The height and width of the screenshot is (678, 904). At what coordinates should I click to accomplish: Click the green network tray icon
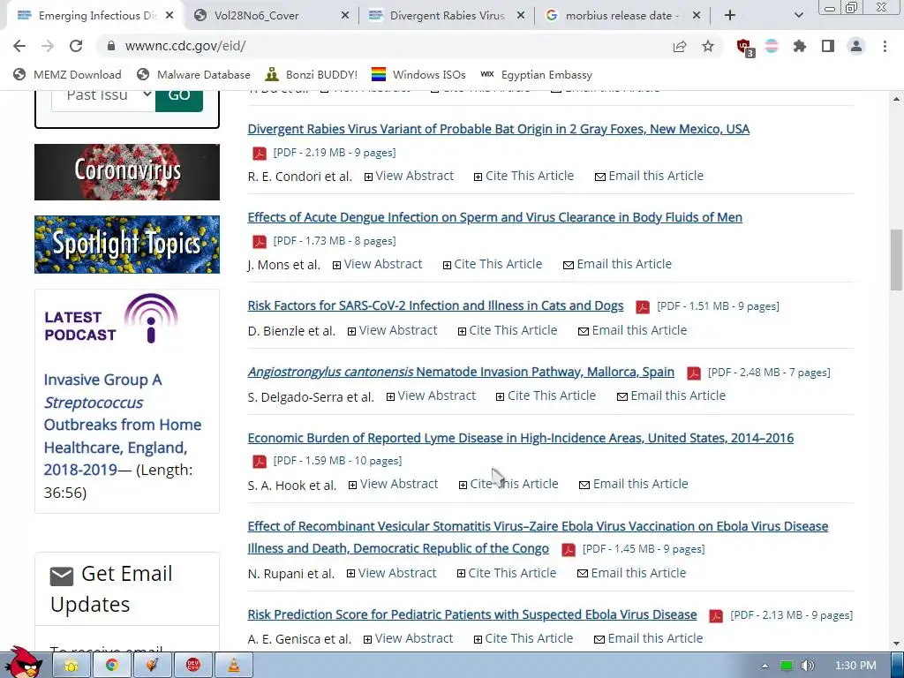click(787, 666)
